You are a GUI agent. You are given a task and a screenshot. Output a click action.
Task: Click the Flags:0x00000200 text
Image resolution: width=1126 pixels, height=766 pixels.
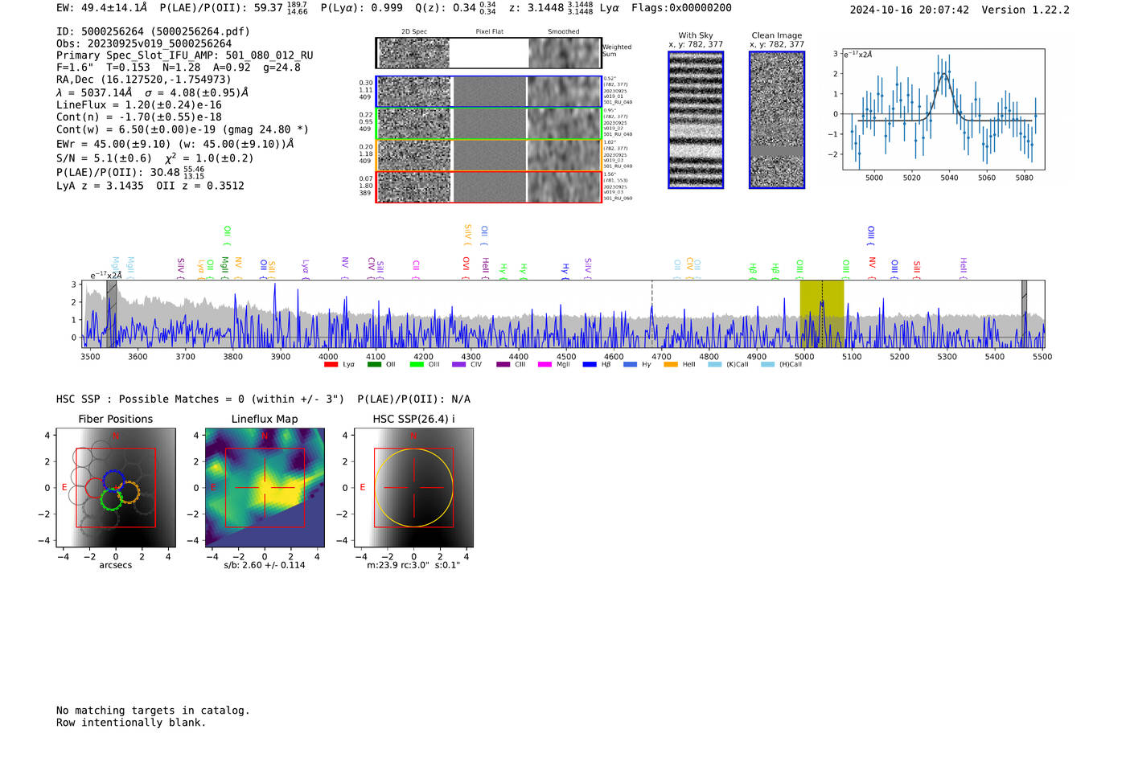pos(681,7)
